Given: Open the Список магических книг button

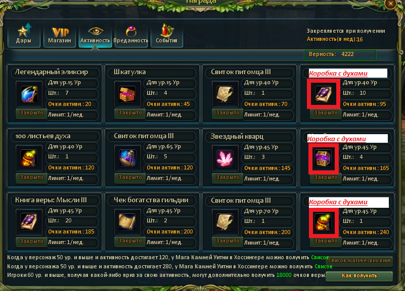Looking at the screenshot, I should click(x=359, y=261).
